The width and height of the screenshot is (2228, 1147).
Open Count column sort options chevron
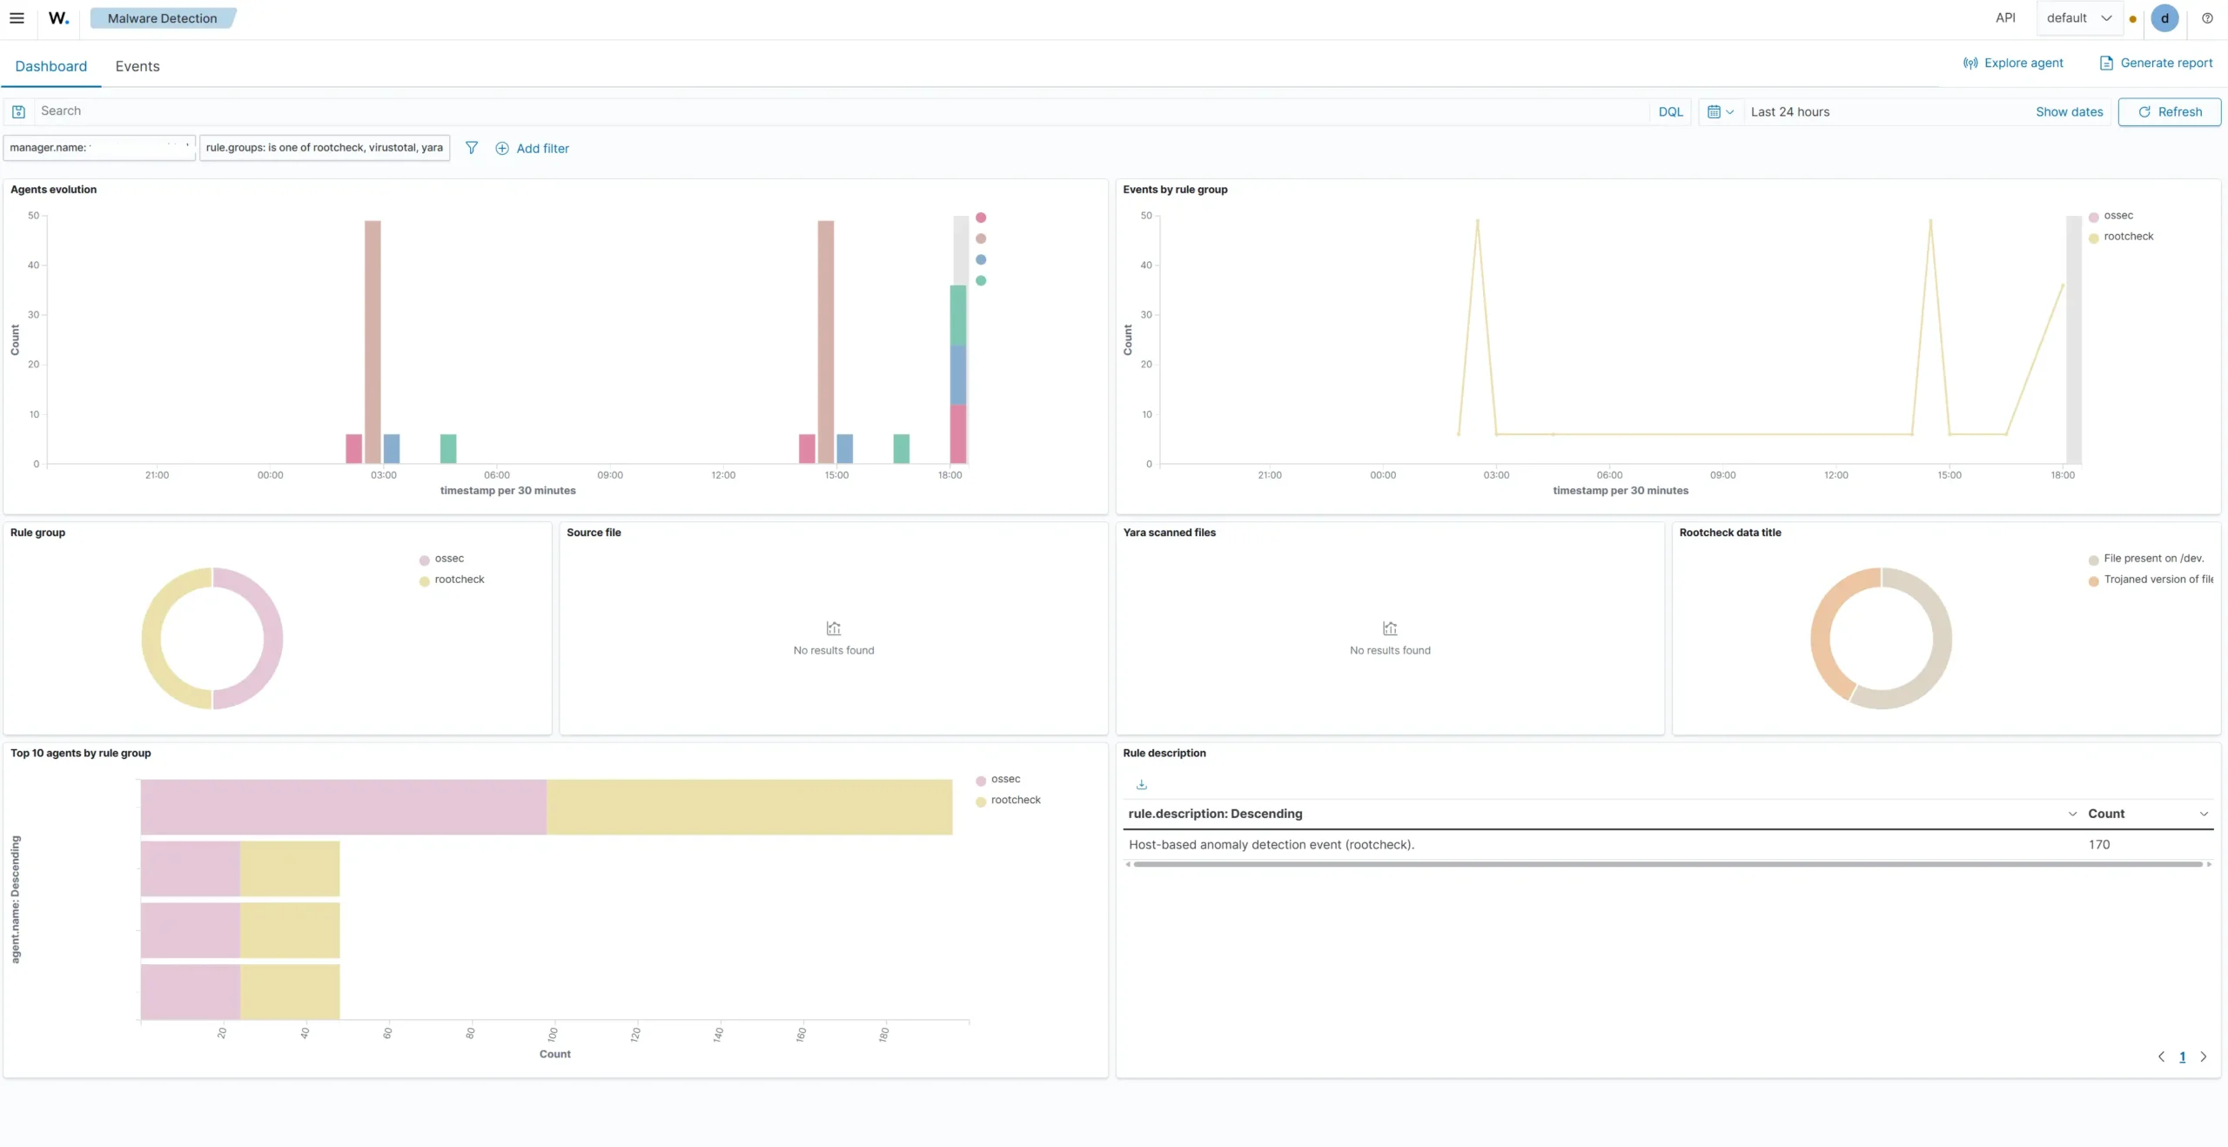(x=2204, y=814)
